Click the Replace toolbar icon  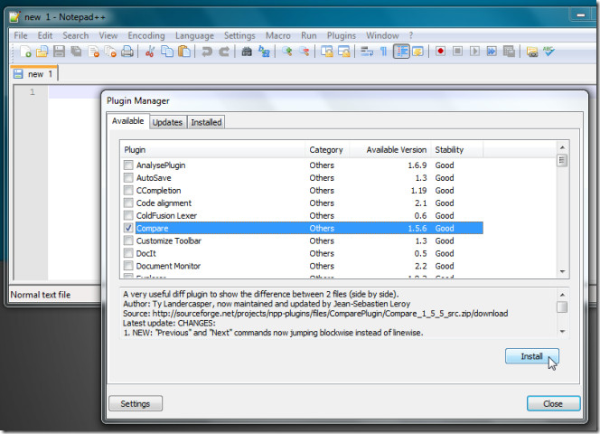(x=264, y=52)
